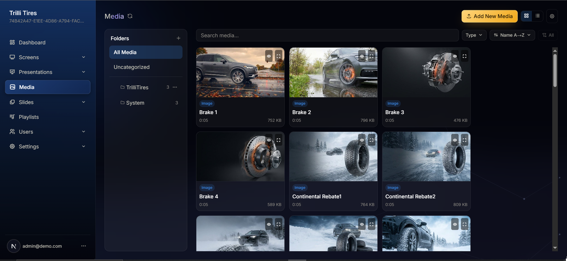
Task: Open the Type filter dropdown
Action: click(474, 35)
